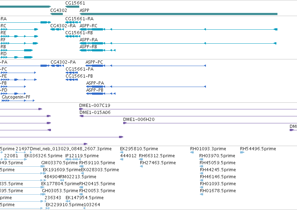Click the DME1-007C19 clone label
Screen dimensions: 297x210
point(95,106)
